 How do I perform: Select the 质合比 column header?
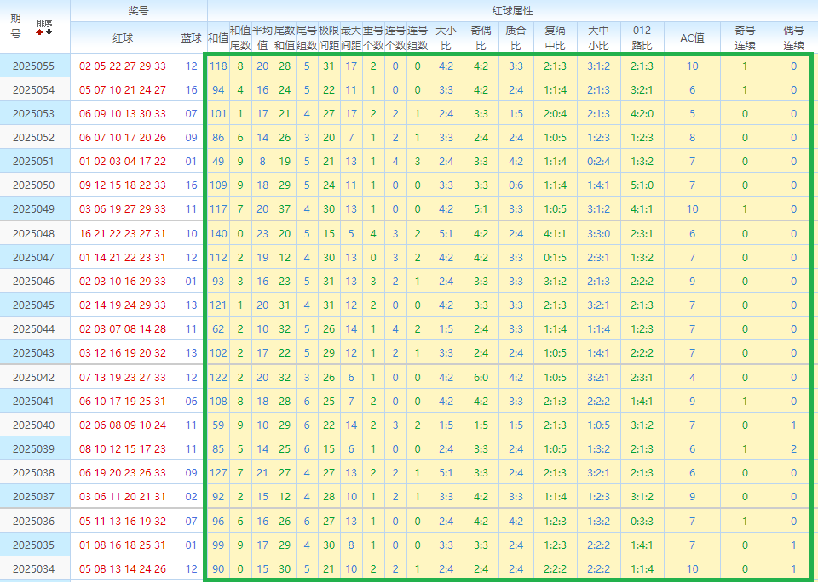(516, 37)
